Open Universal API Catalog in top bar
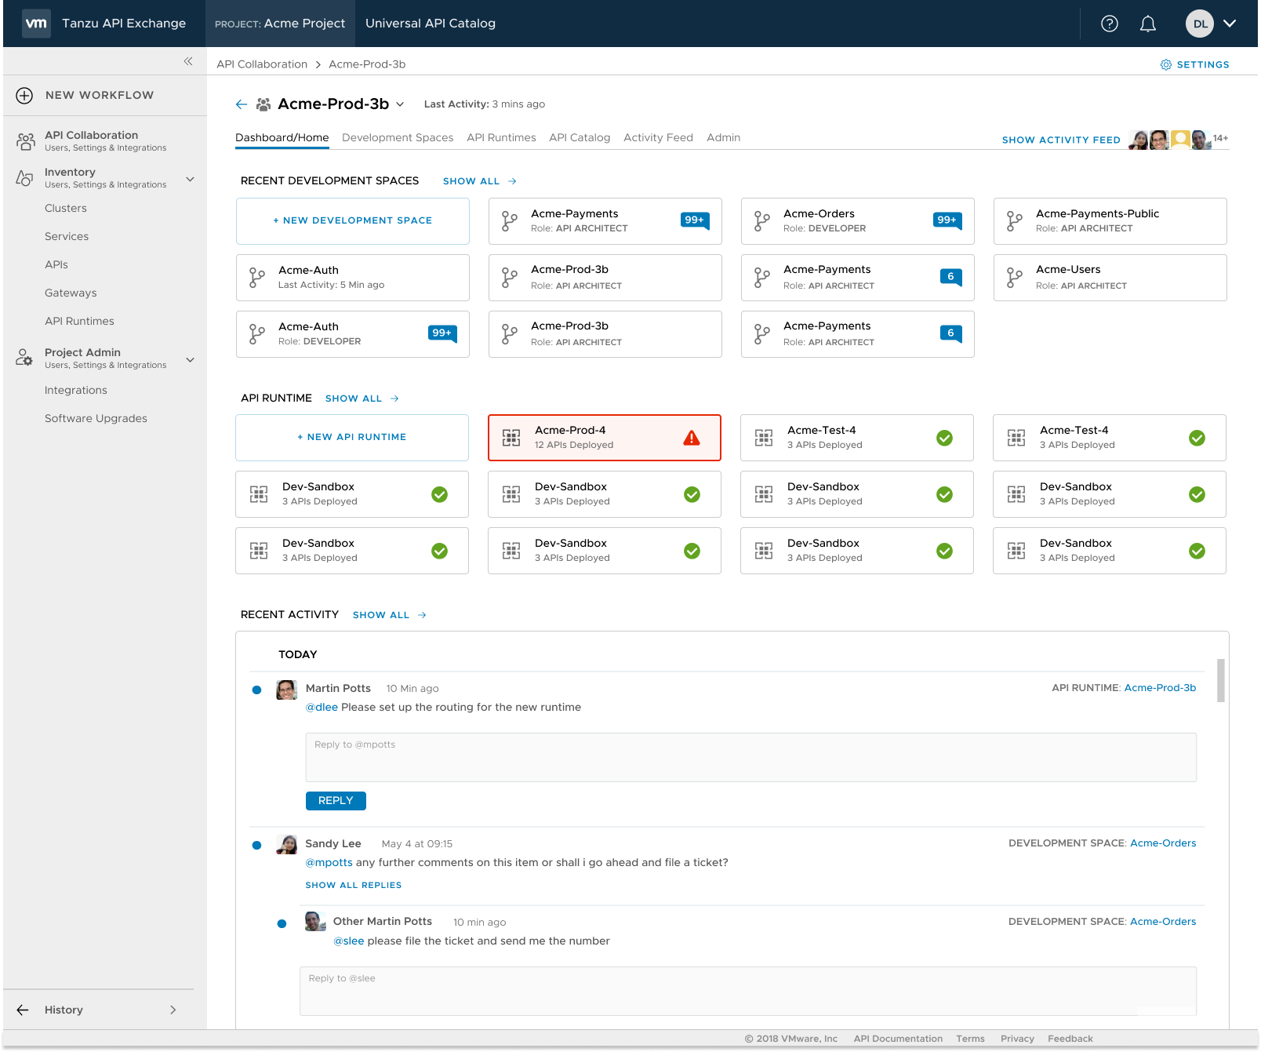This screenshot has width=1261, height=1052. 431,24
